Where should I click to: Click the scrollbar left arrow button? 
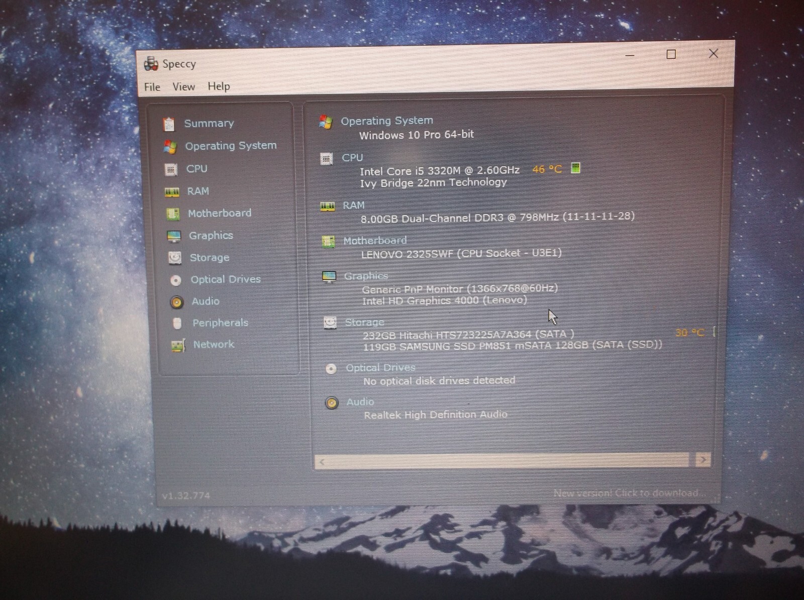coord(322,462)
